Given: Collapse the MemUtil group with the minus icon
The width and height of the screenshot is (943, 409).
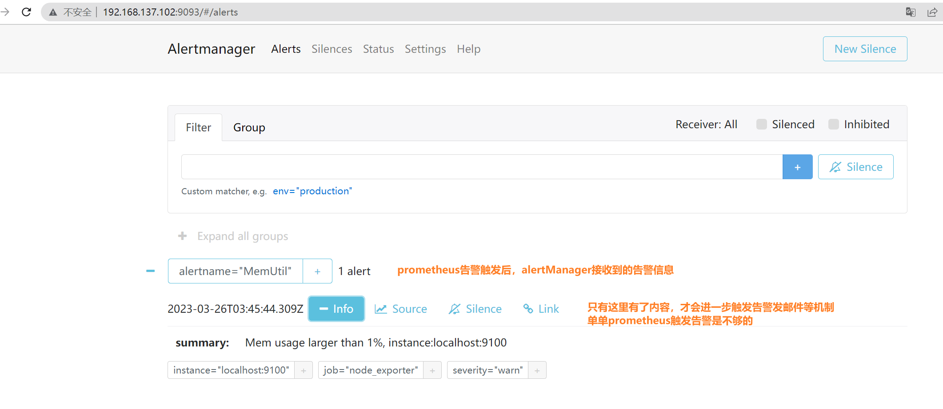Looking at the screenshot, I should [x=151, y=271].
